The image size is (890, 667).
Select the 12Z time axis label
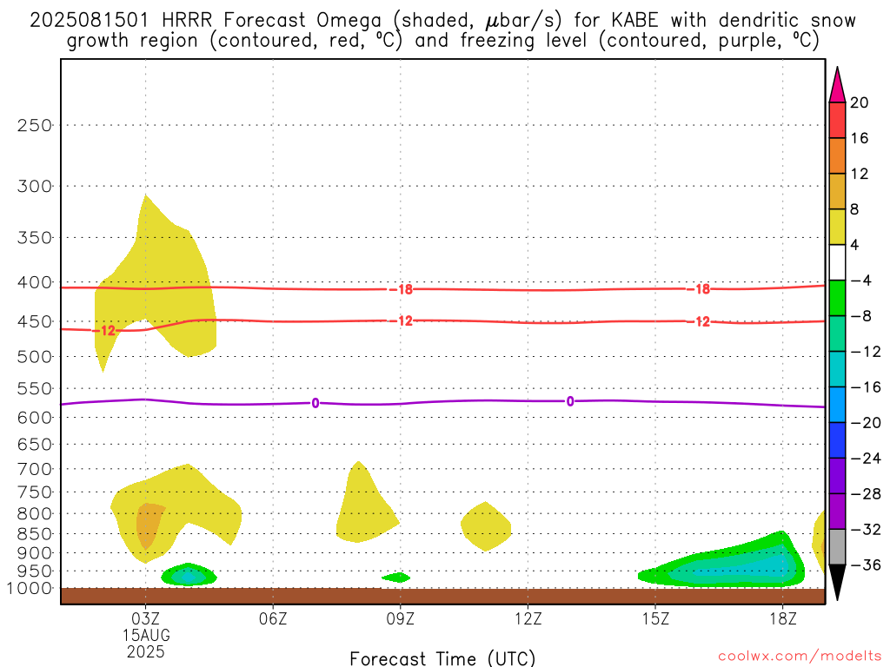(528, 618)
